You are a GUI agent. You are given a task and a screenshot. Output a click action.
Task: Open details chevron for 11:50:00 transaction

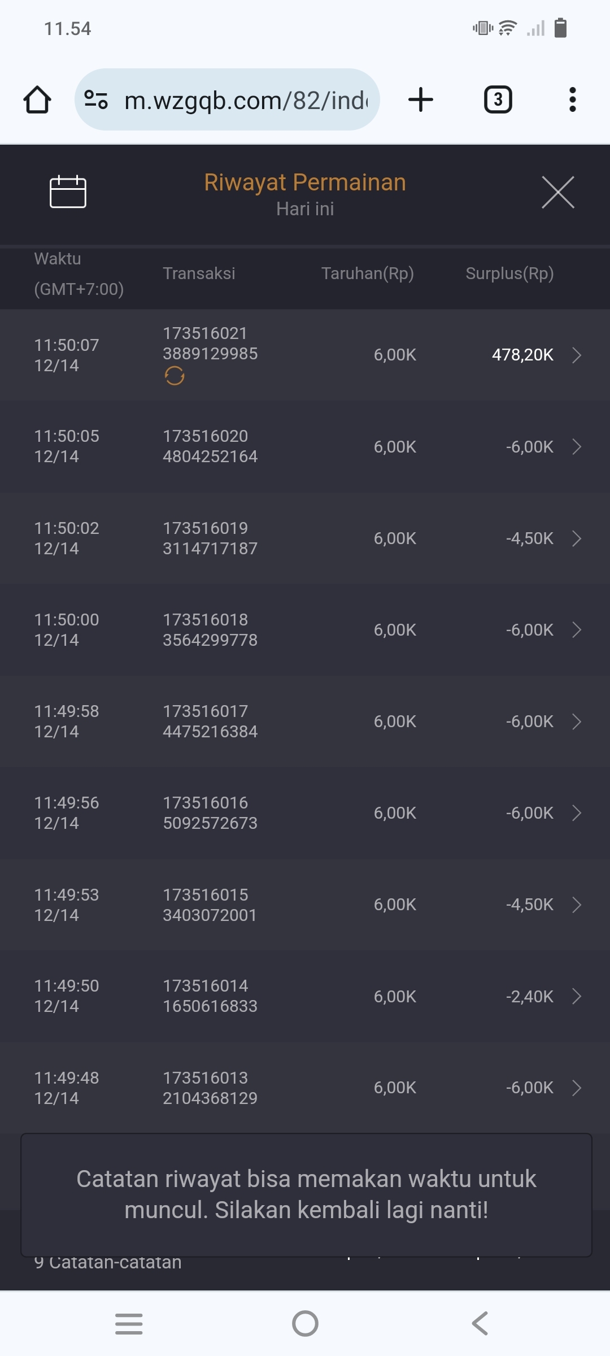pyautogui.click(x=576, y=630)
